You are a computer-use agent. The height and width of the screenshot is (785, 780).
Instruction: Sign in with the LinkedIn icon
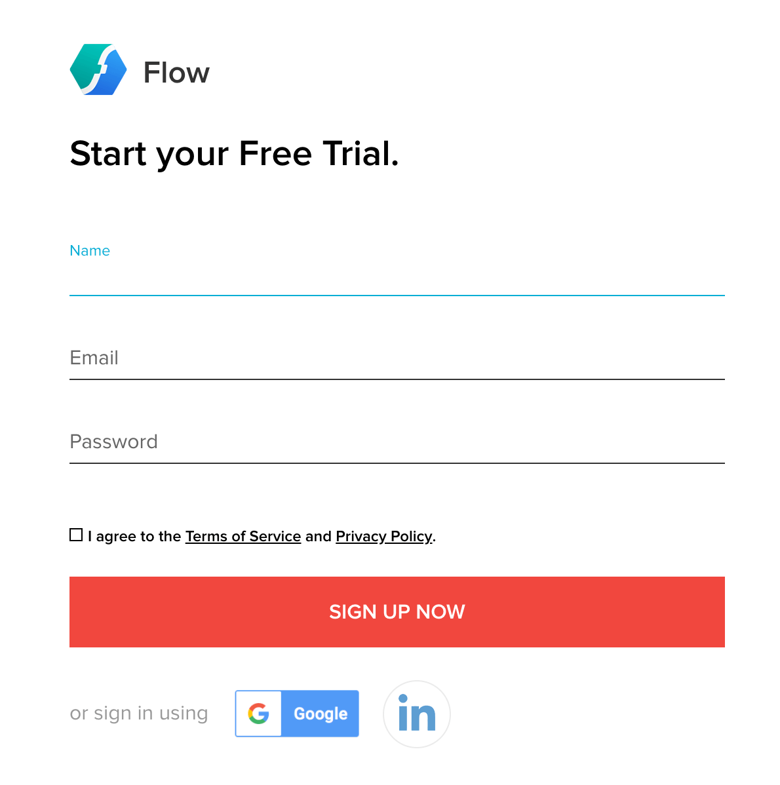[416, 714]
